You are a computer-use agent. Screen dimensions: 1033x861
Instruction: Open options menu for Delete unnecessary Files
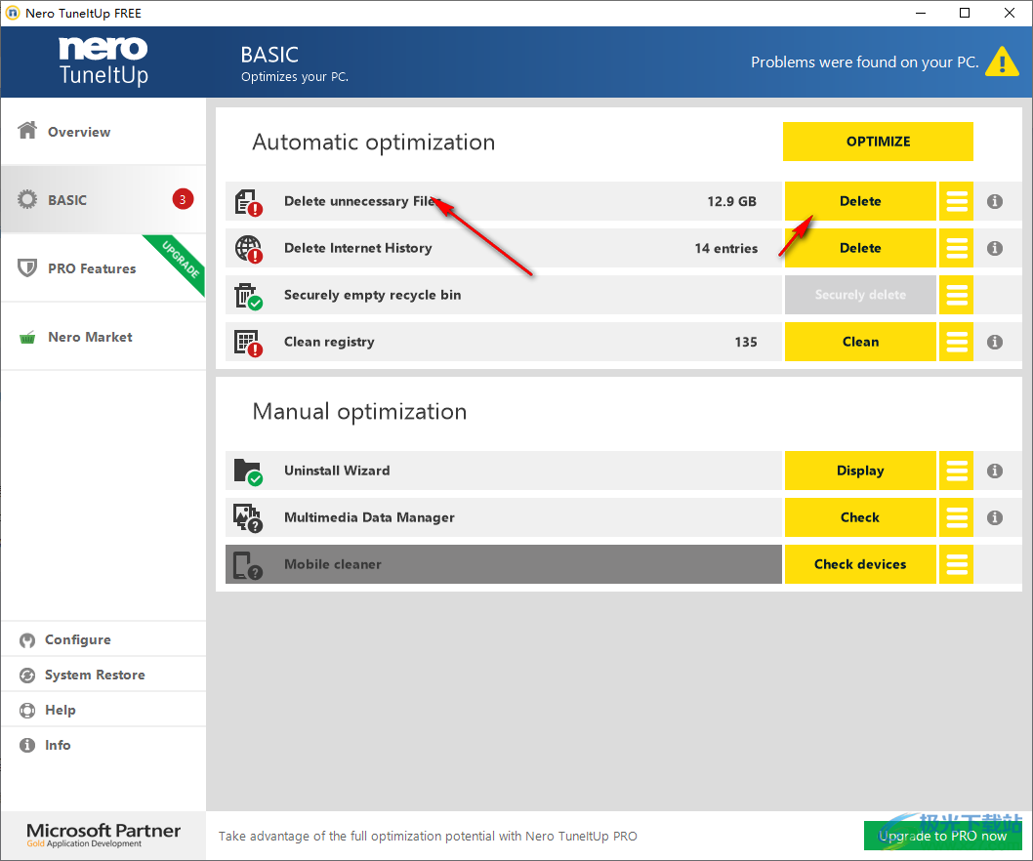pos(957,201)
